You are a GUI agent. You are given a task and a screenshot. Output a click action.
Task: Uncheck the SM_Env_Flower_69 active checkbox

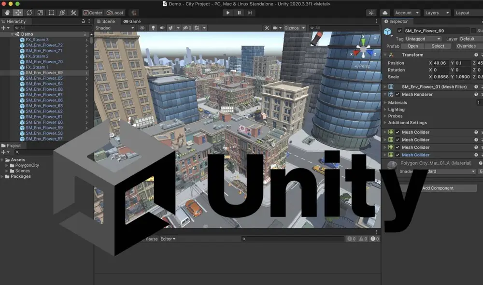coord(399,30)
